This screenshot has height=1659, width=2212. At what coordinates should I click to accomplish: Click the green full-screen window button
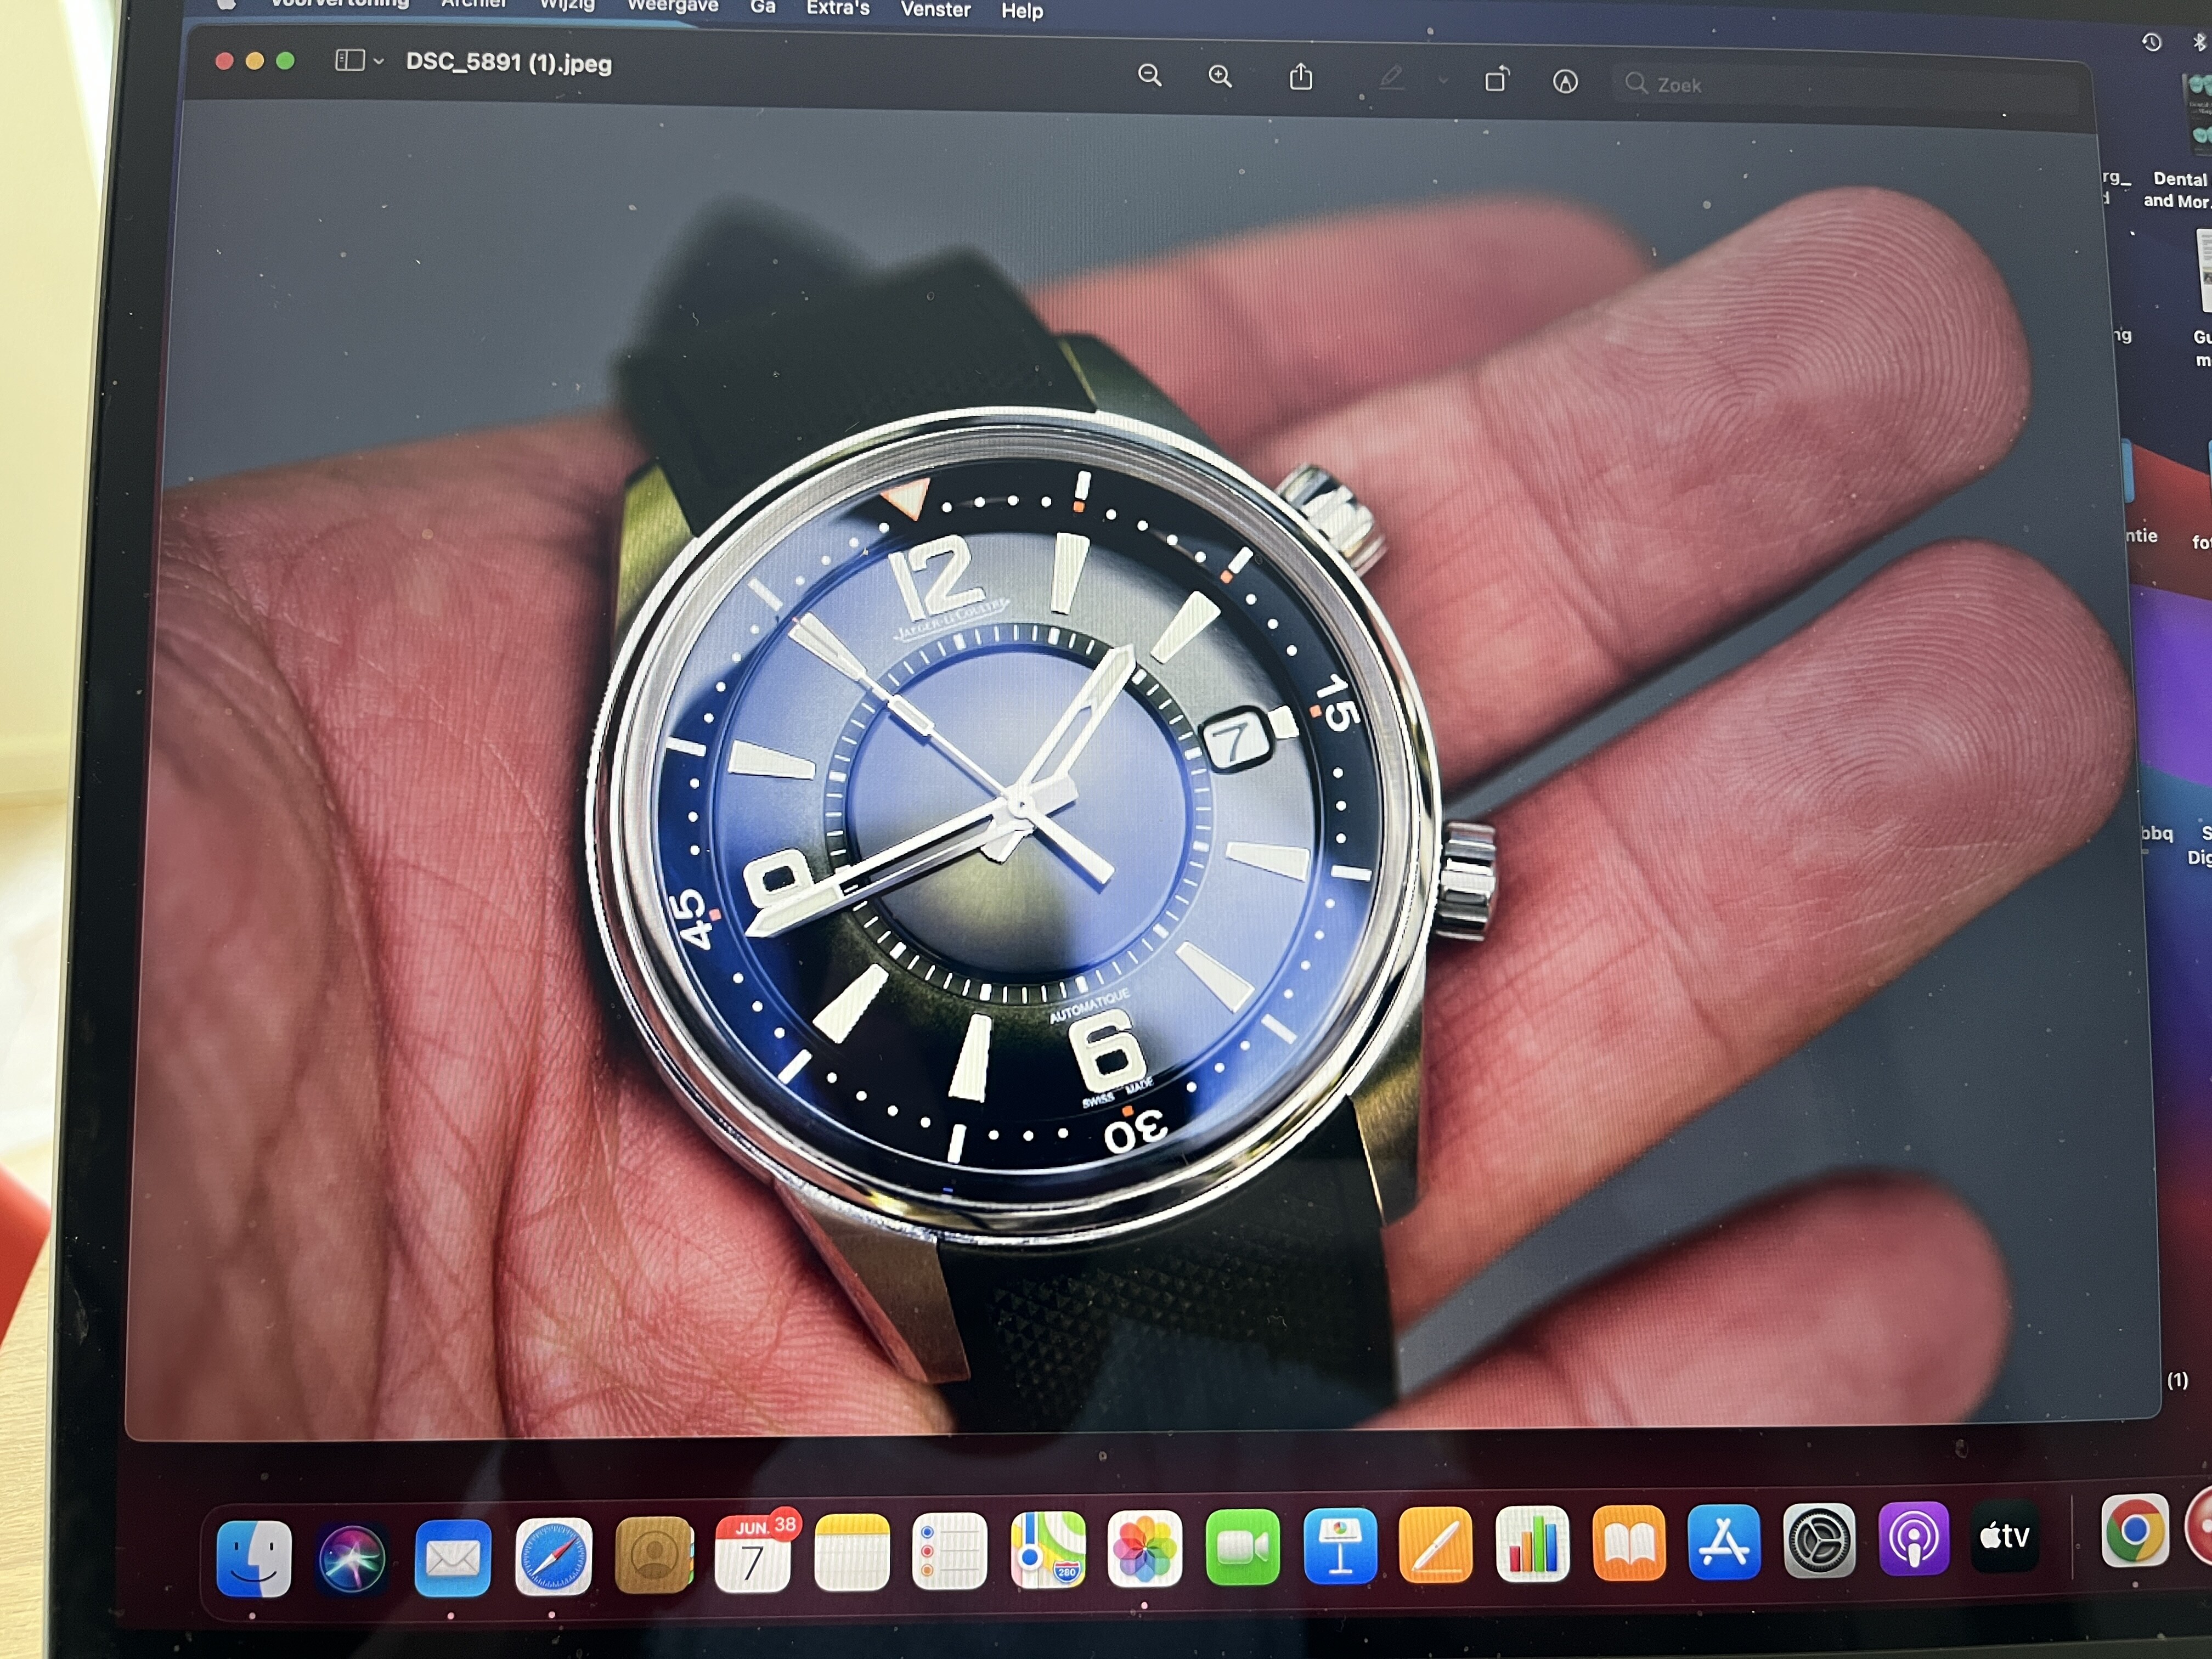click(285, 60)
